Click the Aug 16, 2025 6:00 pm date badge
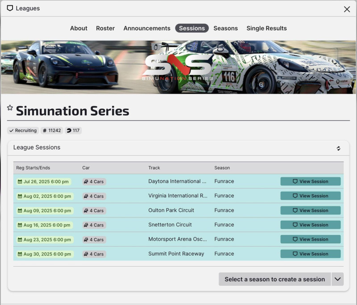 point(44,225)
